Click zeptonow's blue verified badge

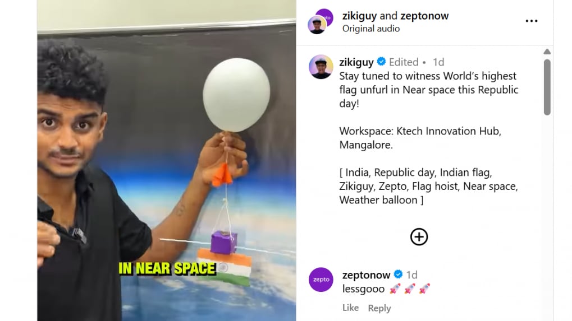(398, 274)
